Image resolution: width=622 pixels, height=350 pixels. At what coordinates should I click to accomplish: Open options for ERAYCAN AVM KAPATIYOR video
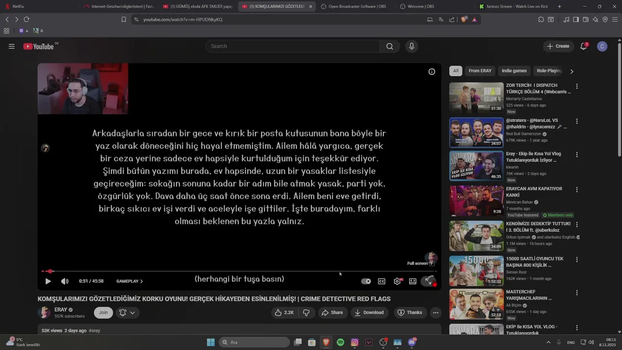(577, 190)
